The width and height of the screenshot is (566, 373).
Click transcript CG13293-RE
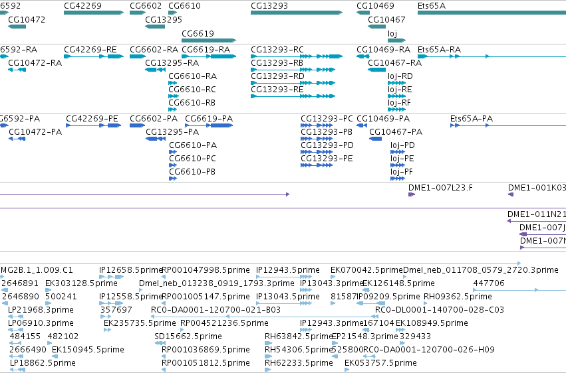coord(293,96)
